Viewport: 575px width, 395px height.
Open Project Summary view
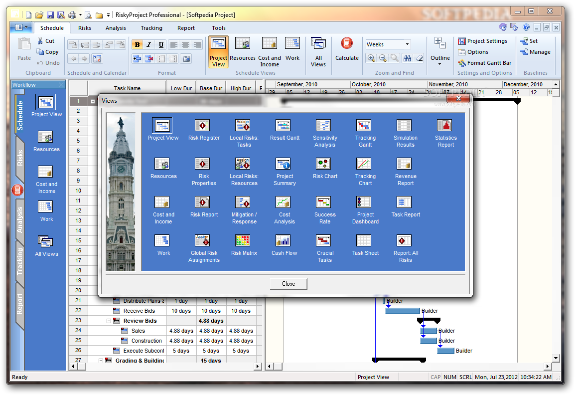[x=285, y=172]
